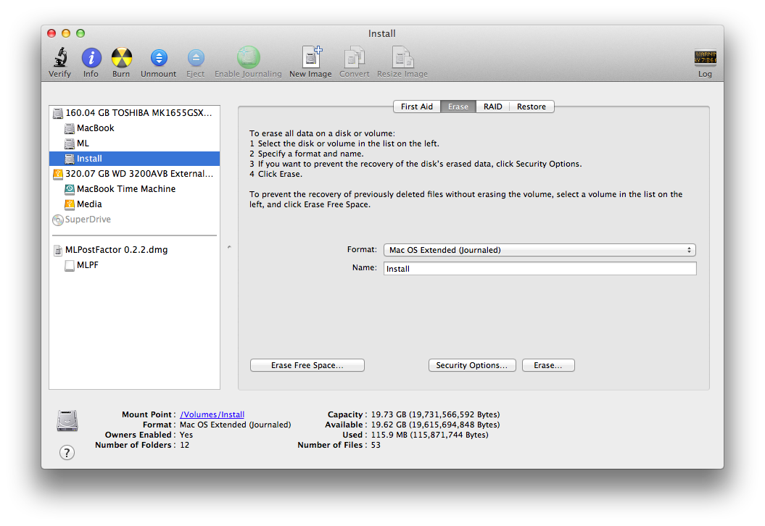Select the MLPostFactor 0.2.2.dmg image
Screen dimensions: 765x526
[135, 249]
